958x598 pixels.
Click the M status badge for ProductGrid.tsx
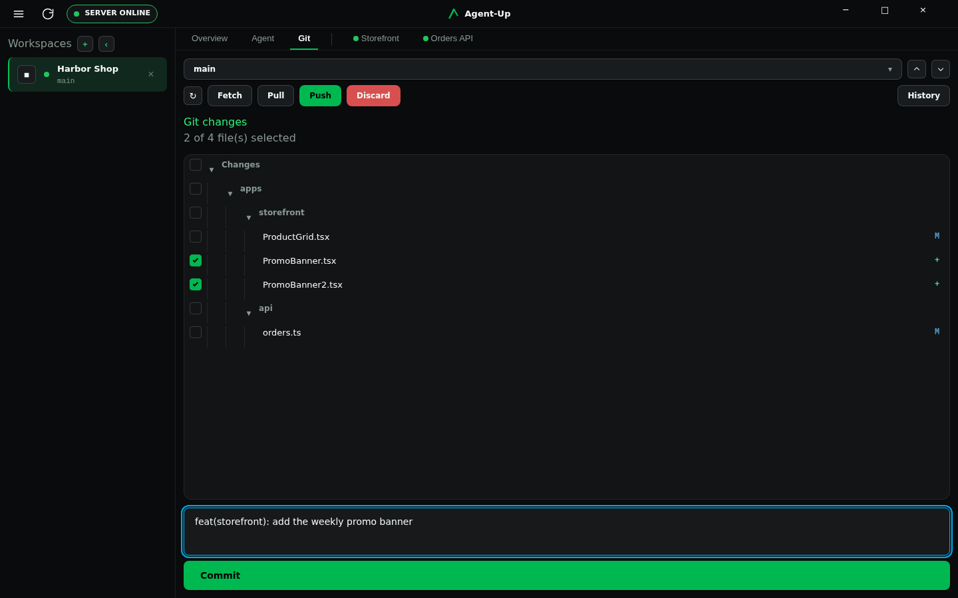(937, 236)
